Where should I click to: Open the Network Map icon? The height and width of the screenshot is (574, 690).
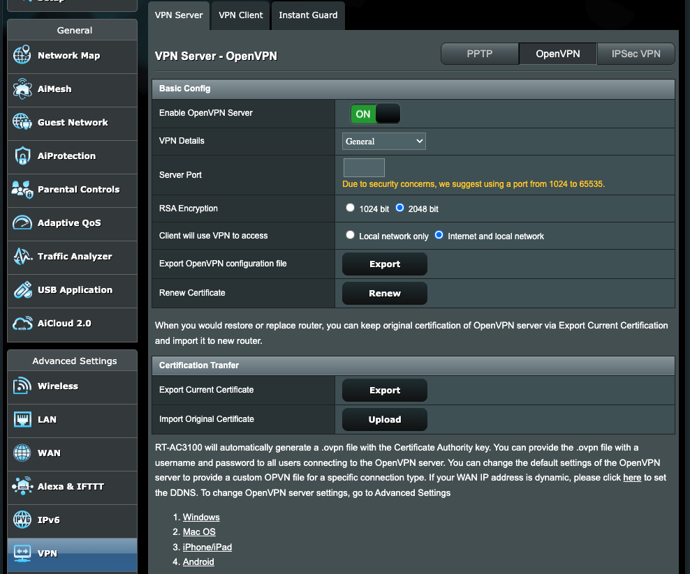(x=22, y=56)
